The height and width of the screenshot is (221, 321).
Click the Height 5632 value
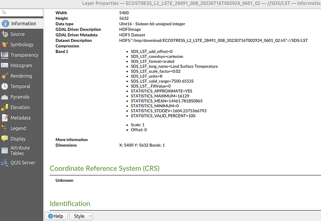[124, 18]
